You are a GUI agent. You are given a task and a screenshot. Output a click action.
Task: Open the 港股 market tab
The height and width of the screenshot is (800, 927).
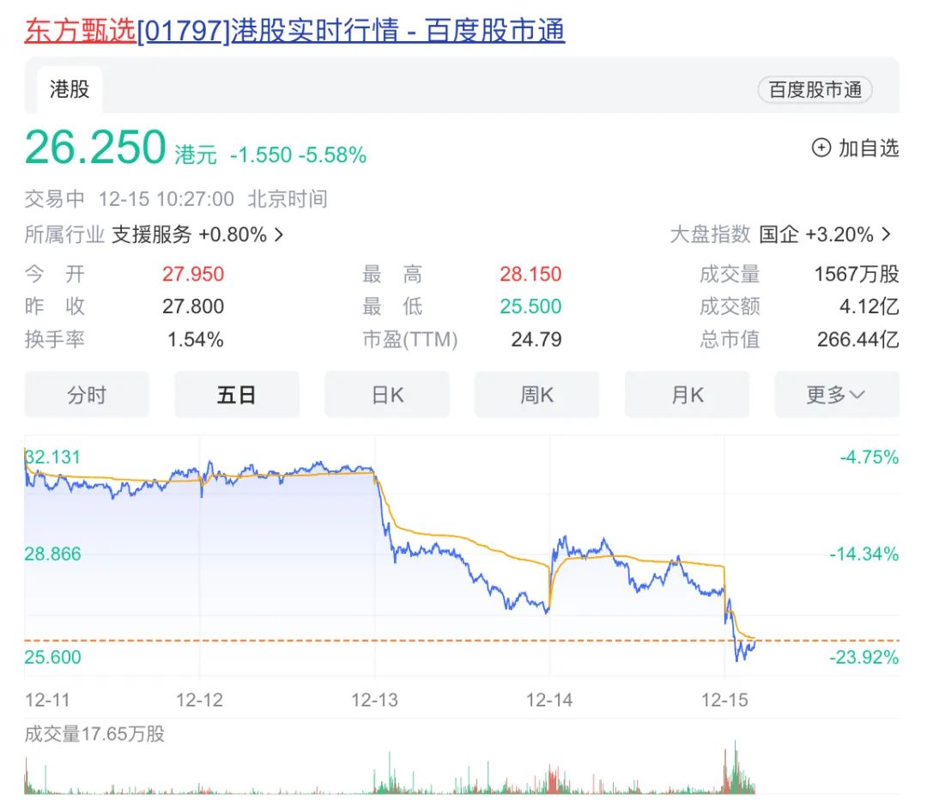tap(70, 90)
